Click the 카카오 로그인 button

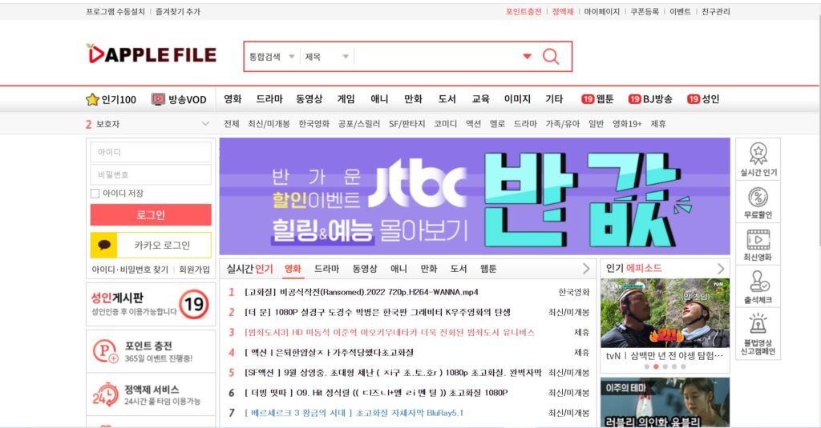pos(151,245)
